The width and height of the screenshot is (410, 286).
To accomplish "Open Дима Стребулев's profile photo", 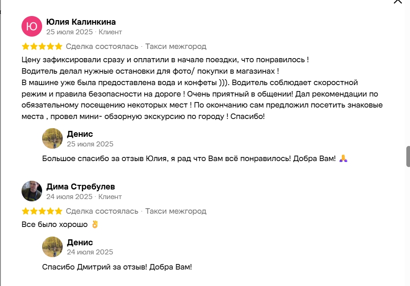I will pos(32,191).
